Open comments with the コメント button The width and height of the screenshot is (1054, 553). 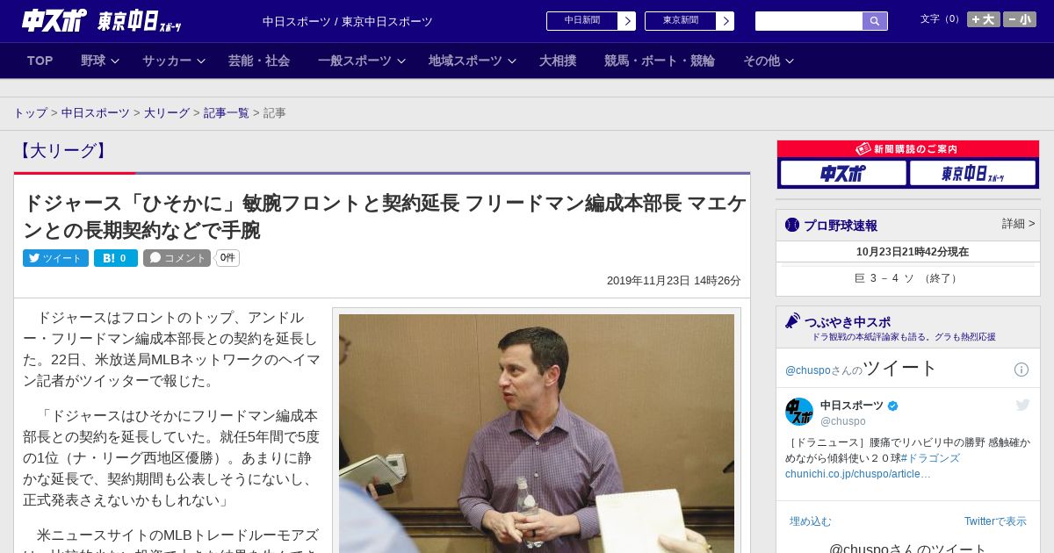pos(177,258)
